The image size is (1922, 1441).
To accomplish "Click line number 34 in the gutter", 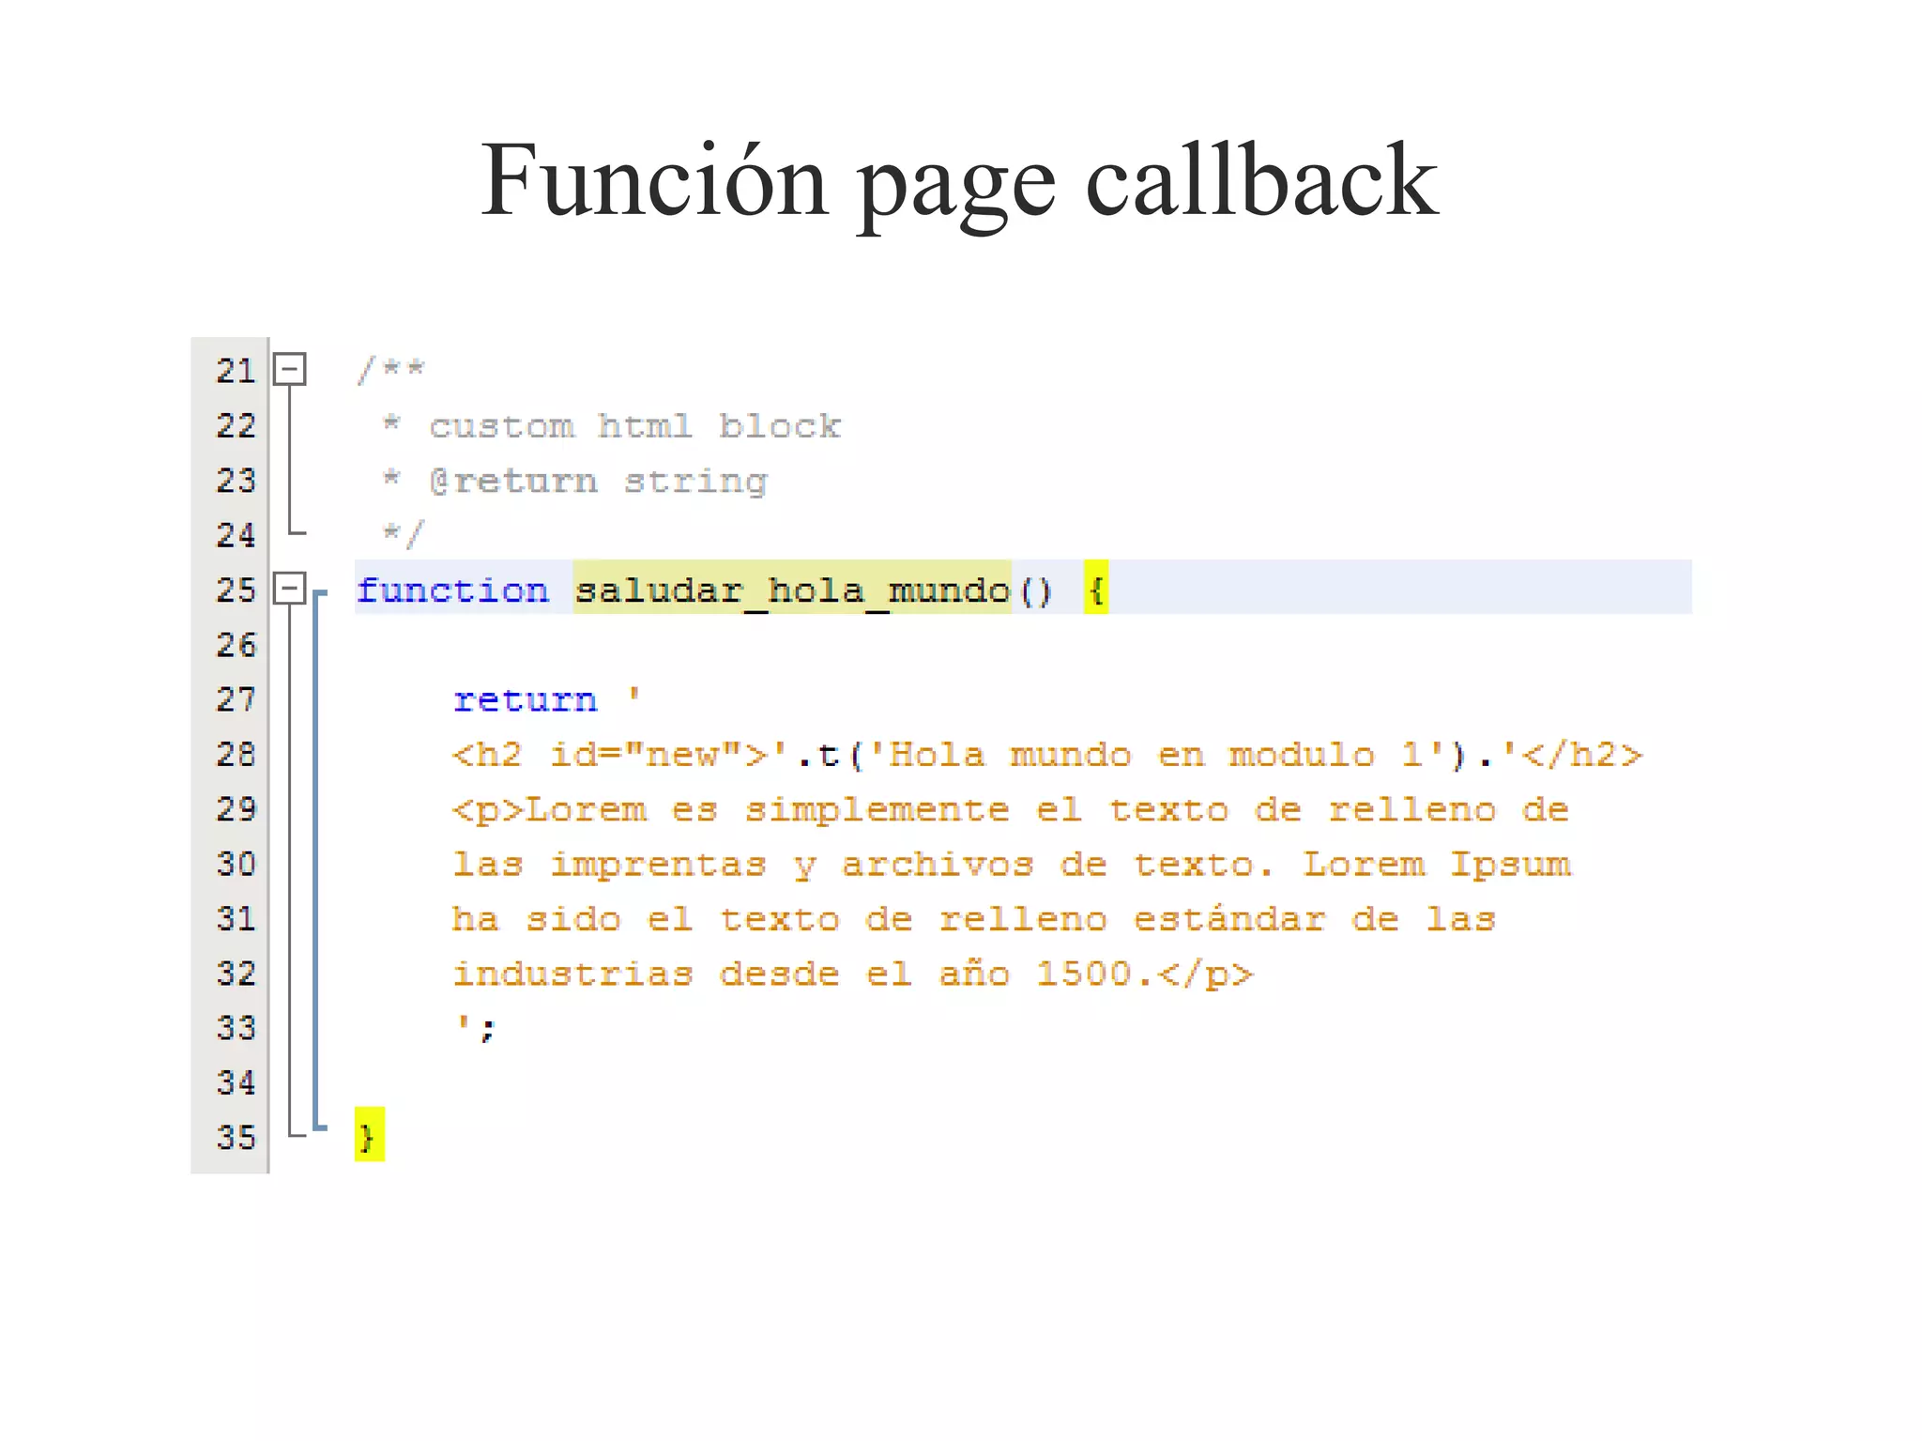I will [x=236, y=1083].
